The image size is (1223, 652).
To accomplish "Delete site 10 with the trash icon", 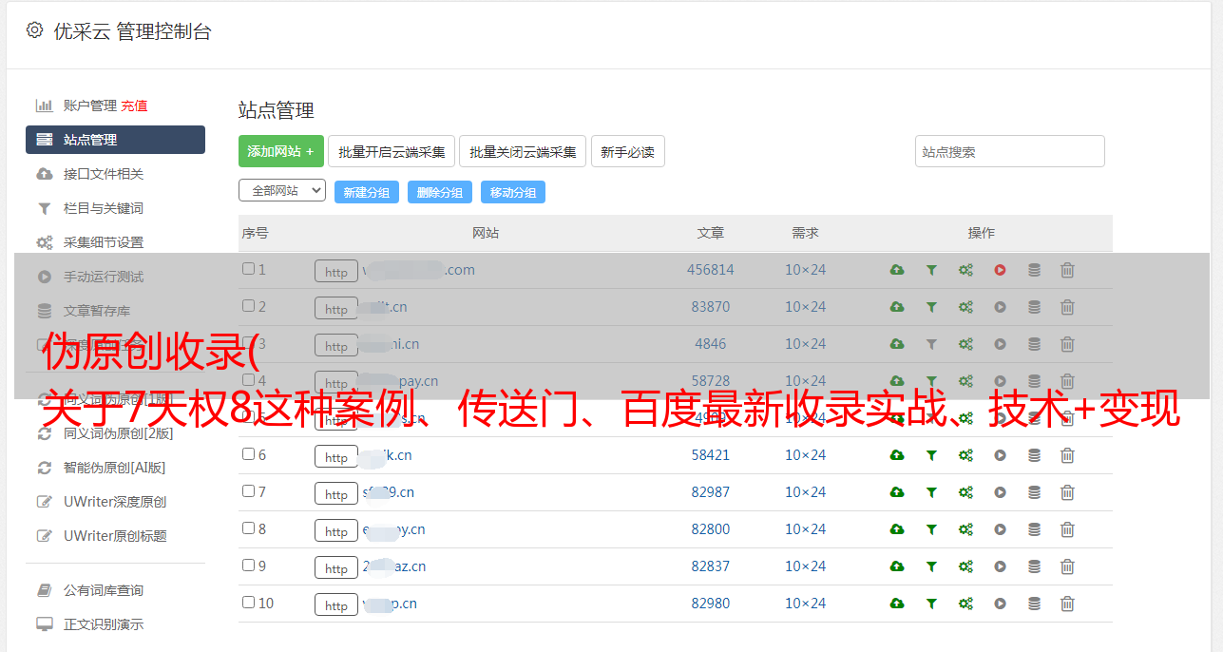I will (1067, 604).
